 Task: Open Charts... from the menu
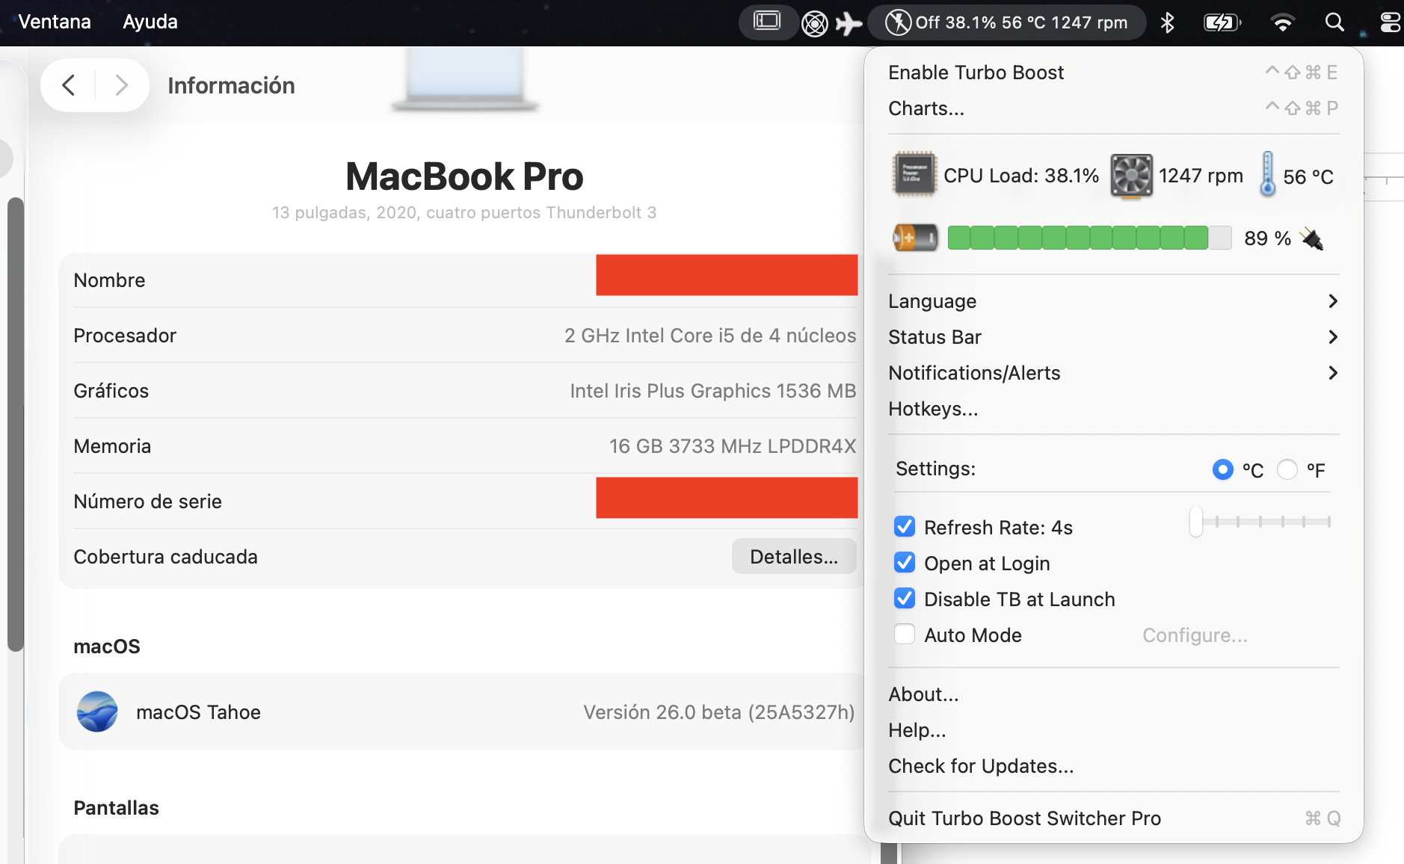coord(1113,108)
